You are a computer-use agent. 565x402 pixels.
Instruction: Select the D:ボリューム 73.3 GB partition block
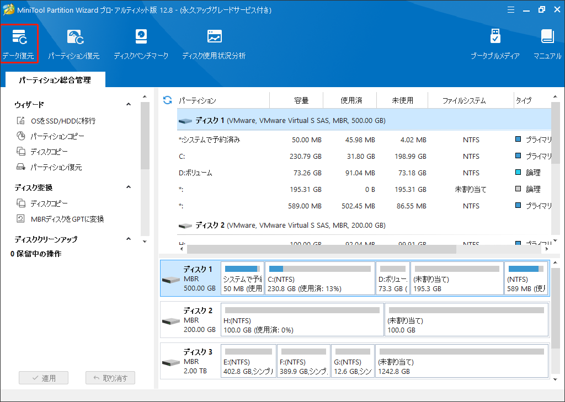(393, 278)
